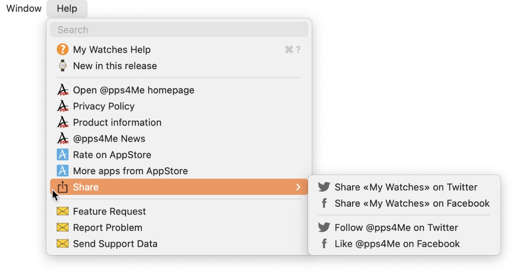Click the ⌘? shortcut next to My Watches Help

coord(292,50)
